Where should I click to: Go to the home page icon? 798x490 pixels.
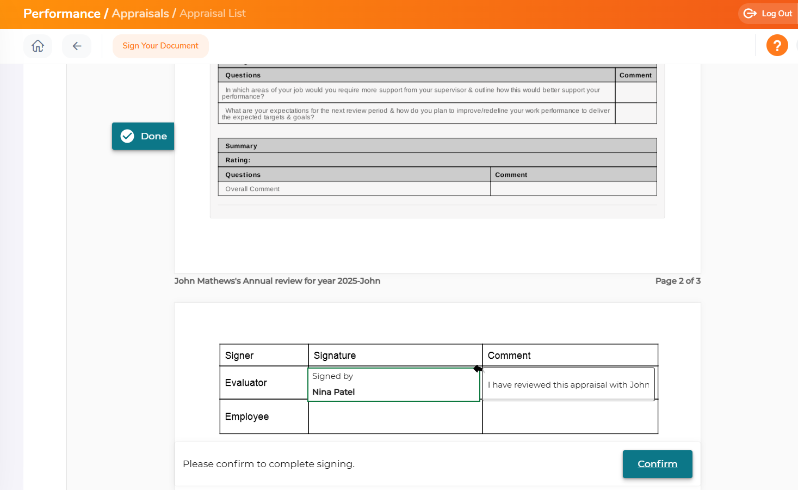click(38, 46)
